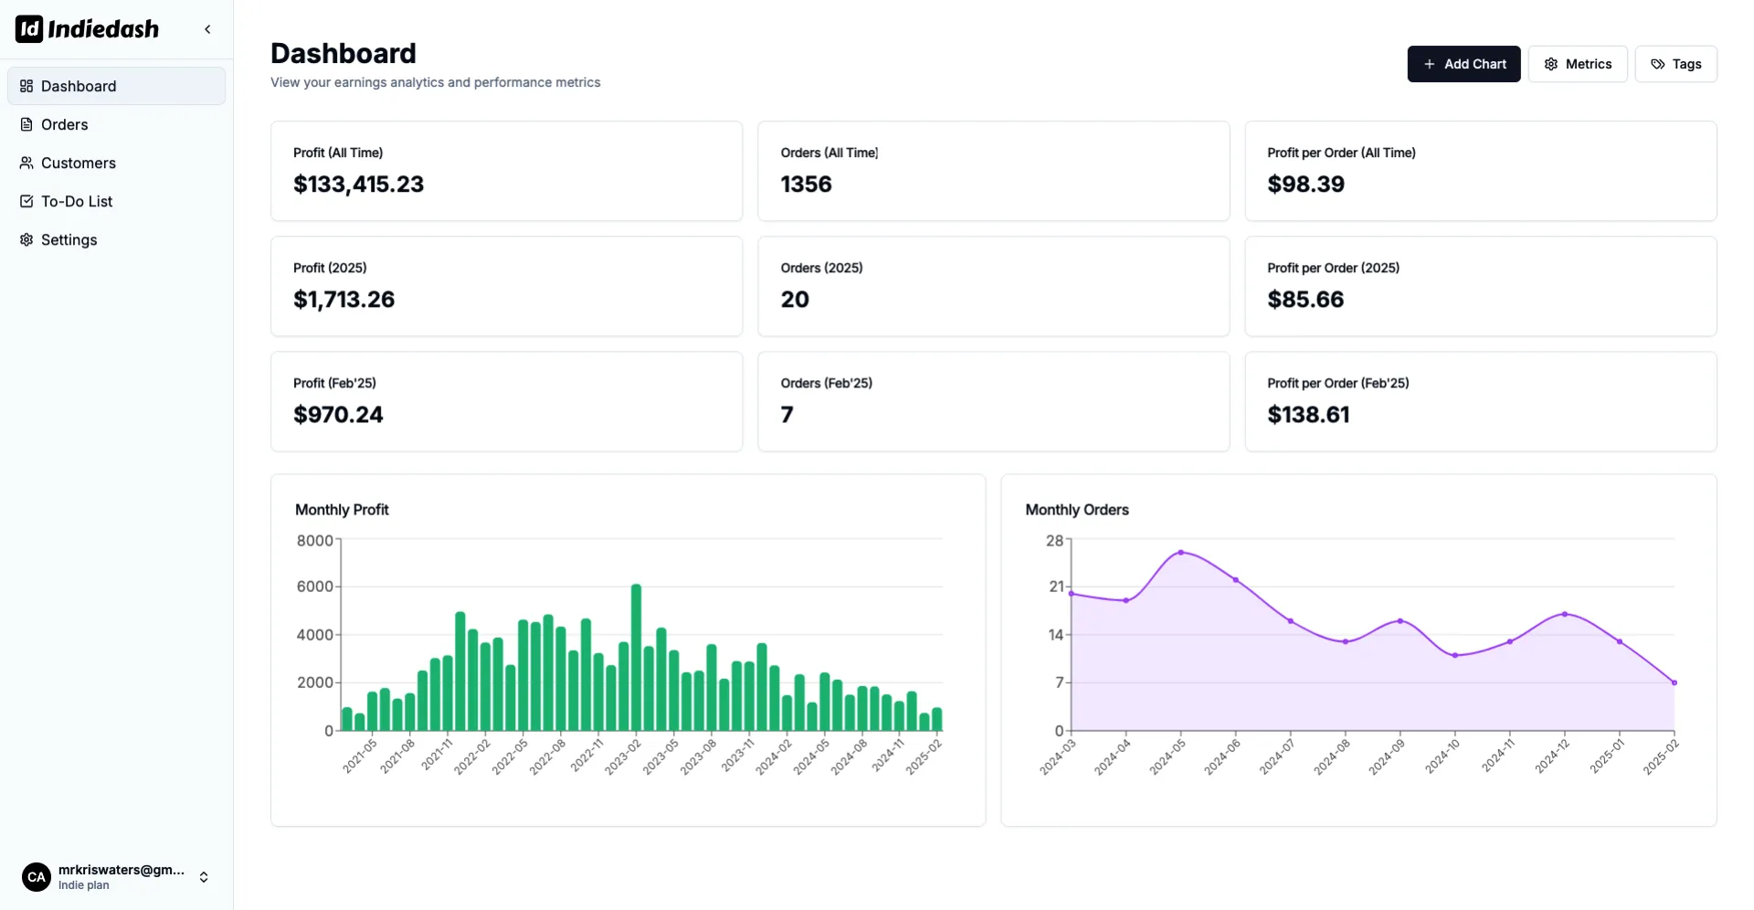This screenshot has width=1754, height=910.
Task: Select the Orders (Feb'25) metric card
Action: click(993, 401)
